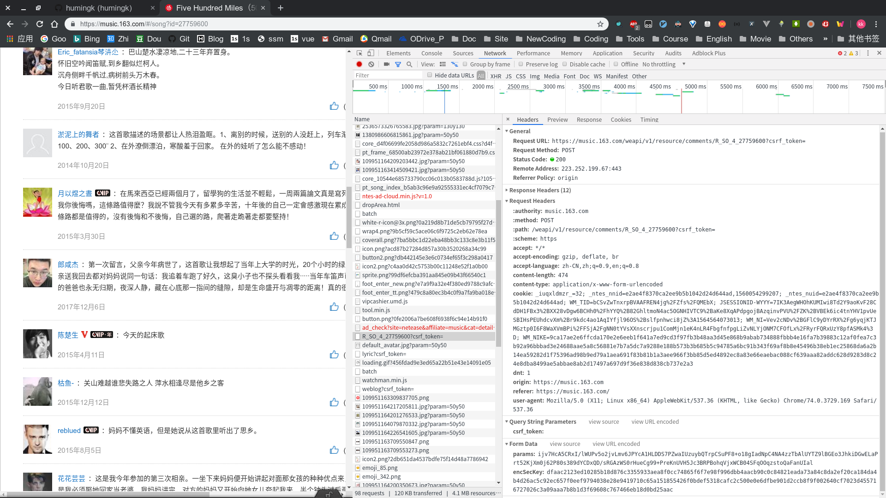Screen dimensions: 886x498
Task: Enable the Preserve log checkbox
Action: pos(521,64)
